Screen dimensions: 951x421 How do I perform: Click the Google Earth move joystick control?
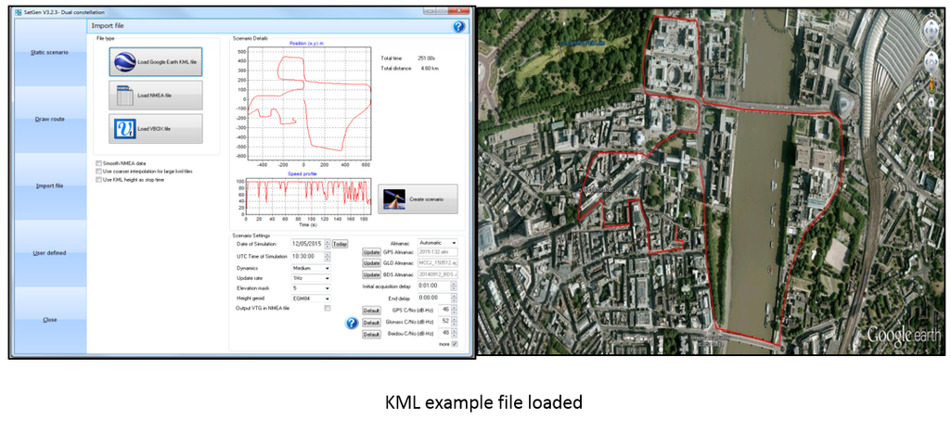click(x=930, y=61)
